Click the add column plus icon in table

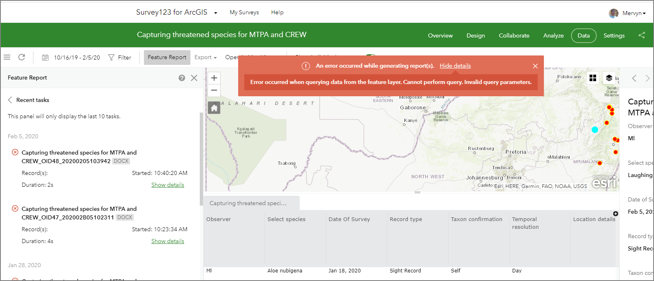click(x=616, y=214)
